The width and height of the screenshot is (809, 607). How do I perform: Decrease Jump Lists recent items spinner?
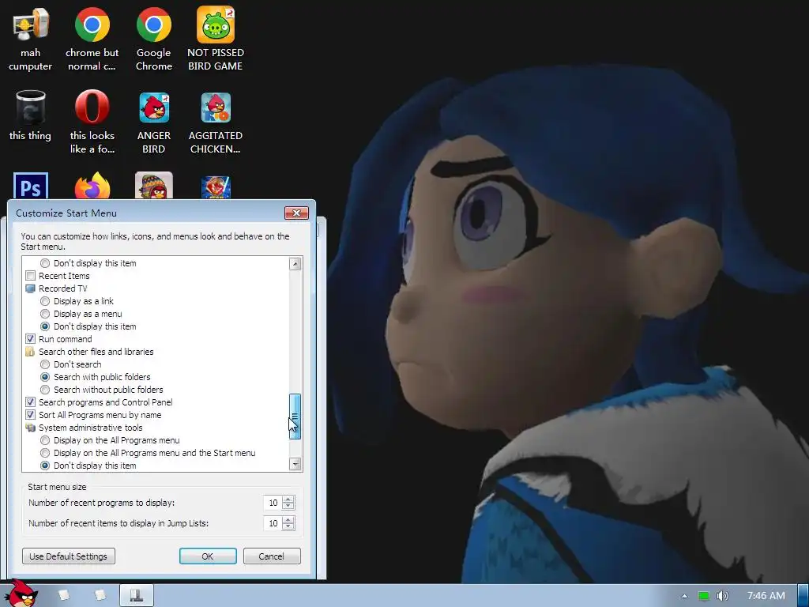click(x=288, y=527)
